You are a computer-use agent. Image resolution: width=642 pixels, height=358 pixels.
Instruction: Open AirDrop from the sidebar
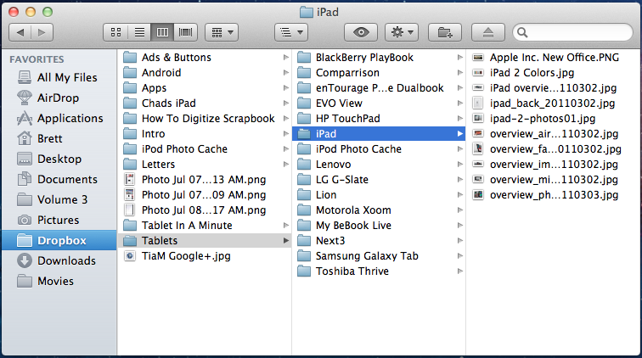point(59,98)
